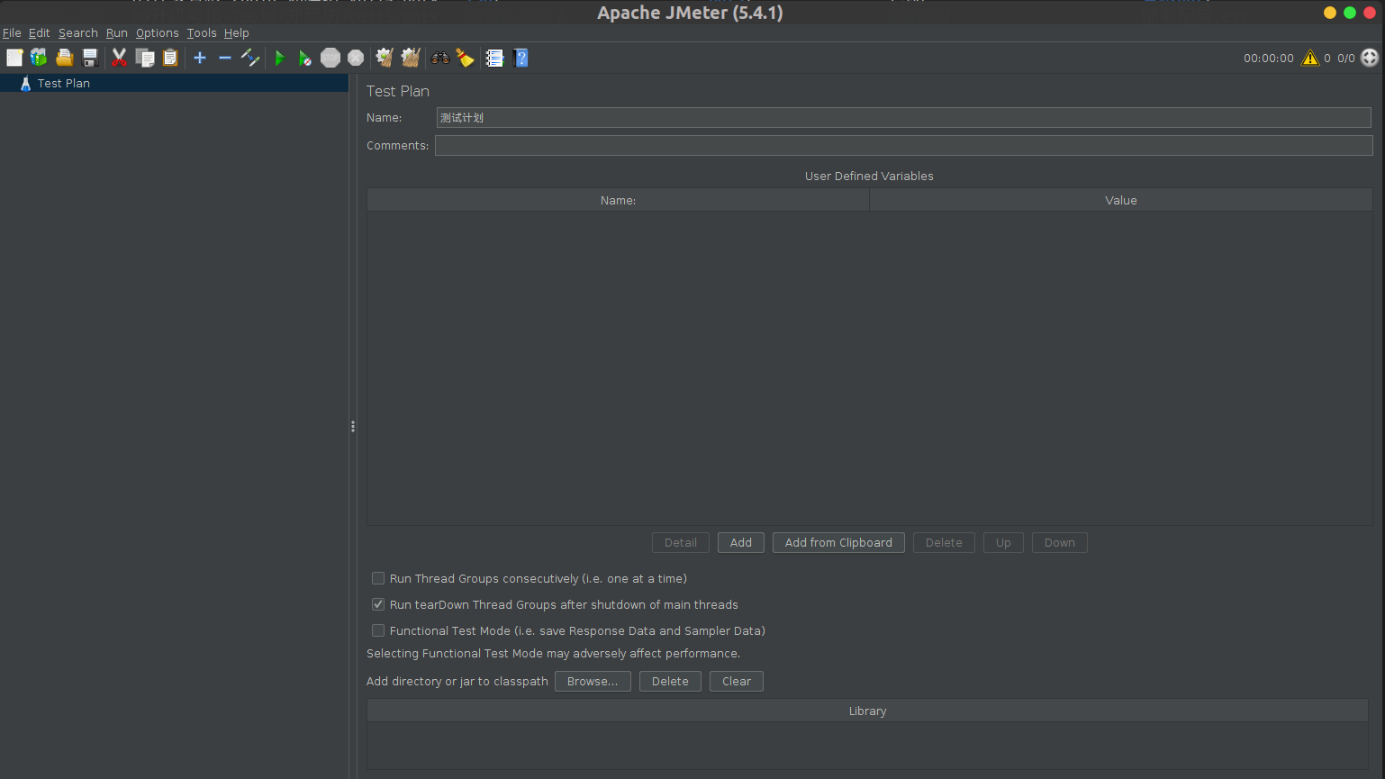1385x779 pixels.
Task: Click the test plan Name field
Action: [x=904, y=118]
